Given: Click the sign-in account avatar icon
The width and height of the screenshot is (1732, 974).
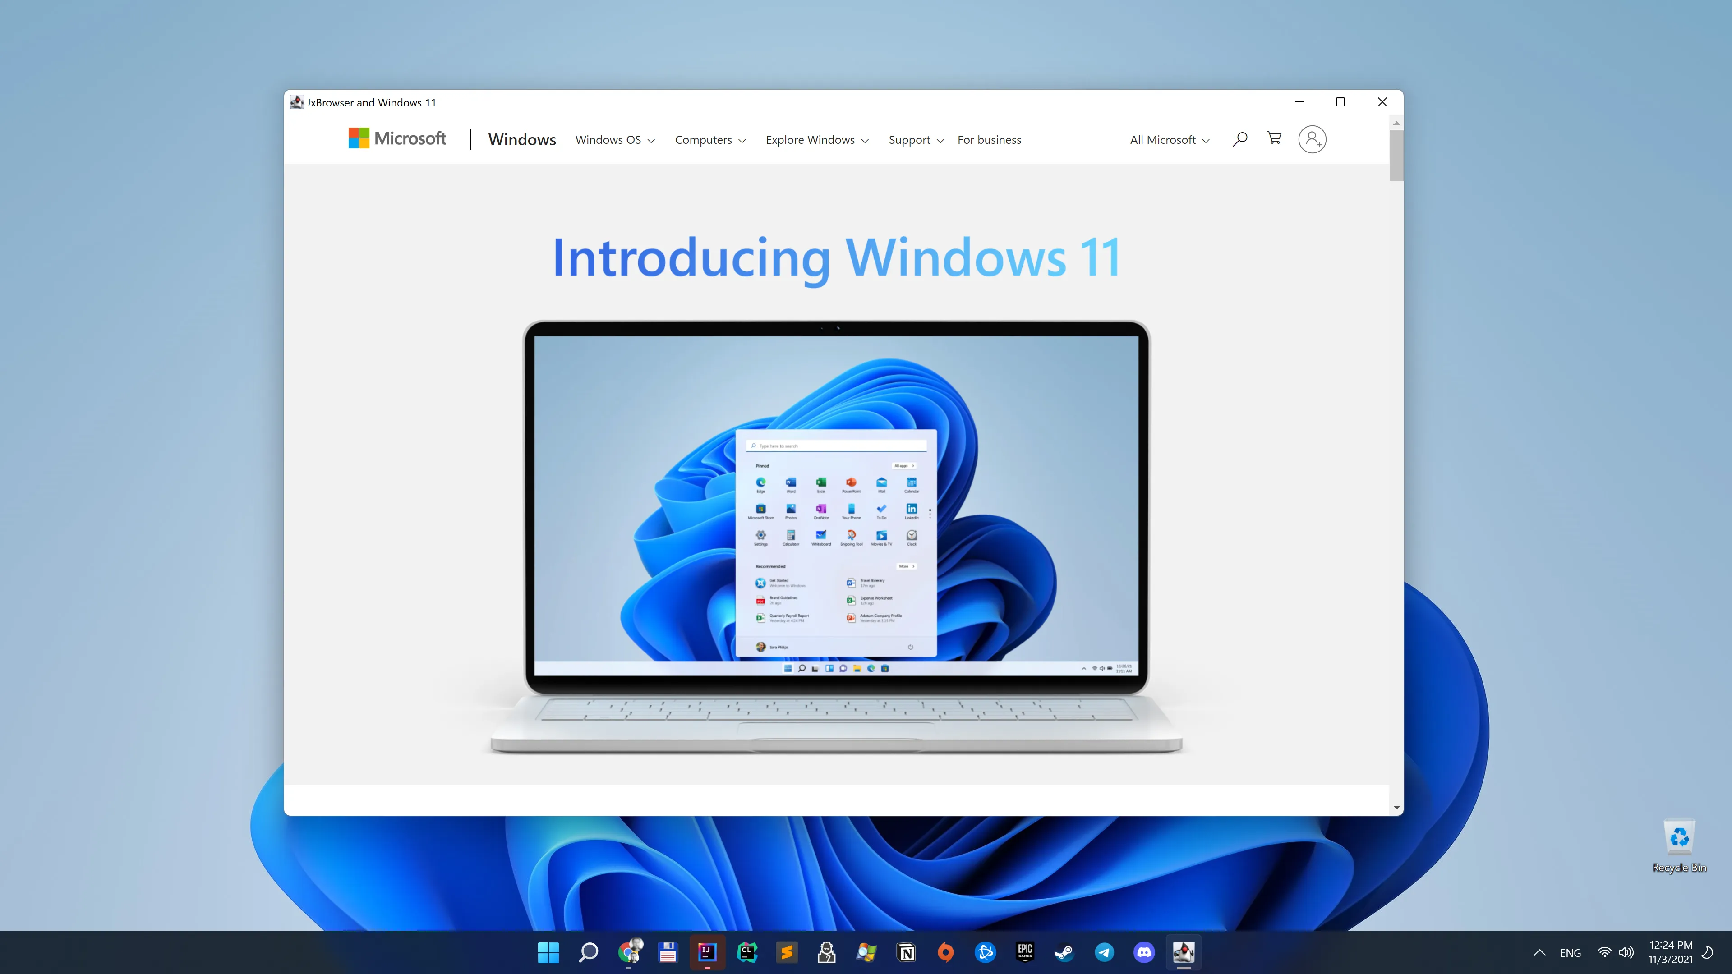Looking at the screenshot, I should tap(1312, 139).
